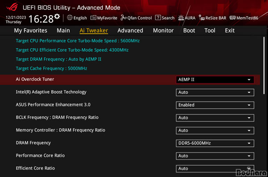Open the Tool tab
Screen dimensions: 268x177
[x=210, y=31]
